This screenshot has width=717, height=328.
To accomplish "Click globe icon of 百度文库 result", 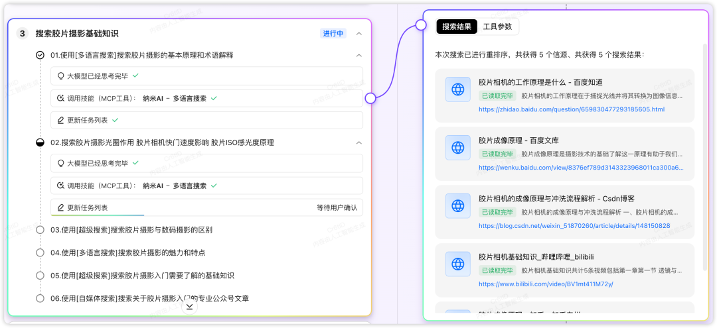I will tap(457, 147).
